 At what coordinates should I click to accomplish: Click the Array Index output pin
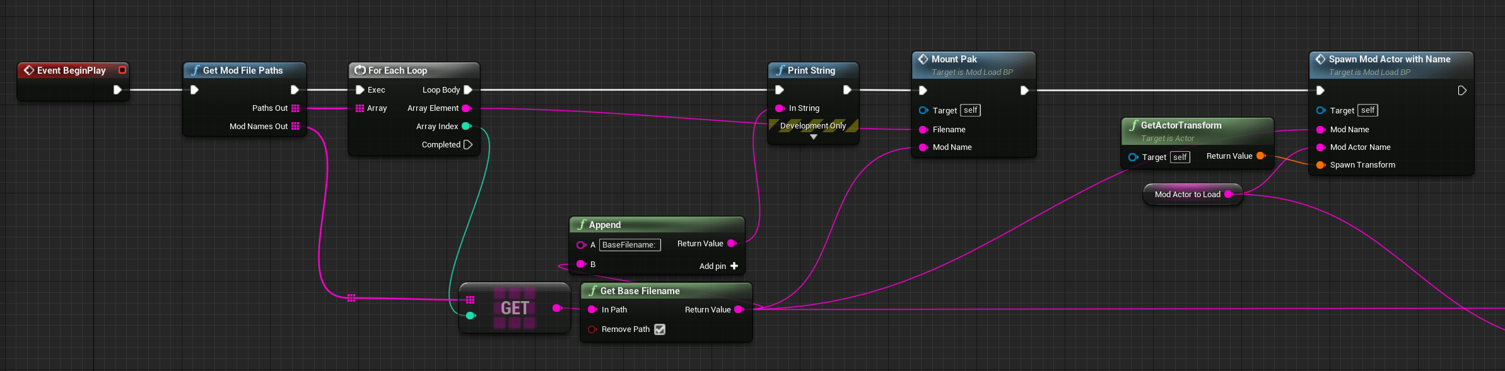pos(467,127)
